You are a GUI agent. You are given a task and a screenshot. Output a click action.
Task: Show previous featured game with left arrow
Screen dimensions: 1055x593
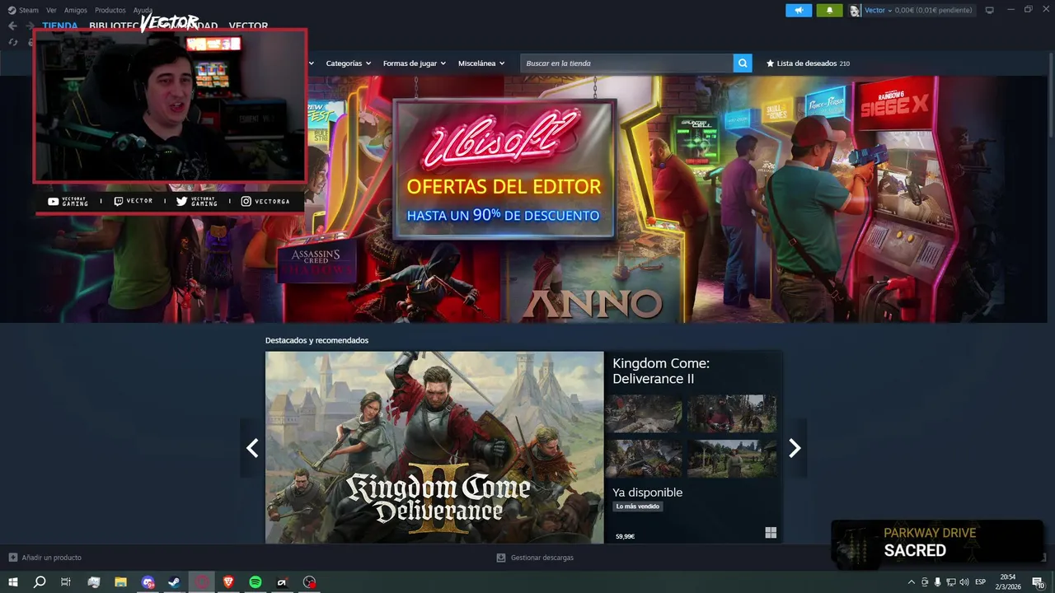coord(252,448)
